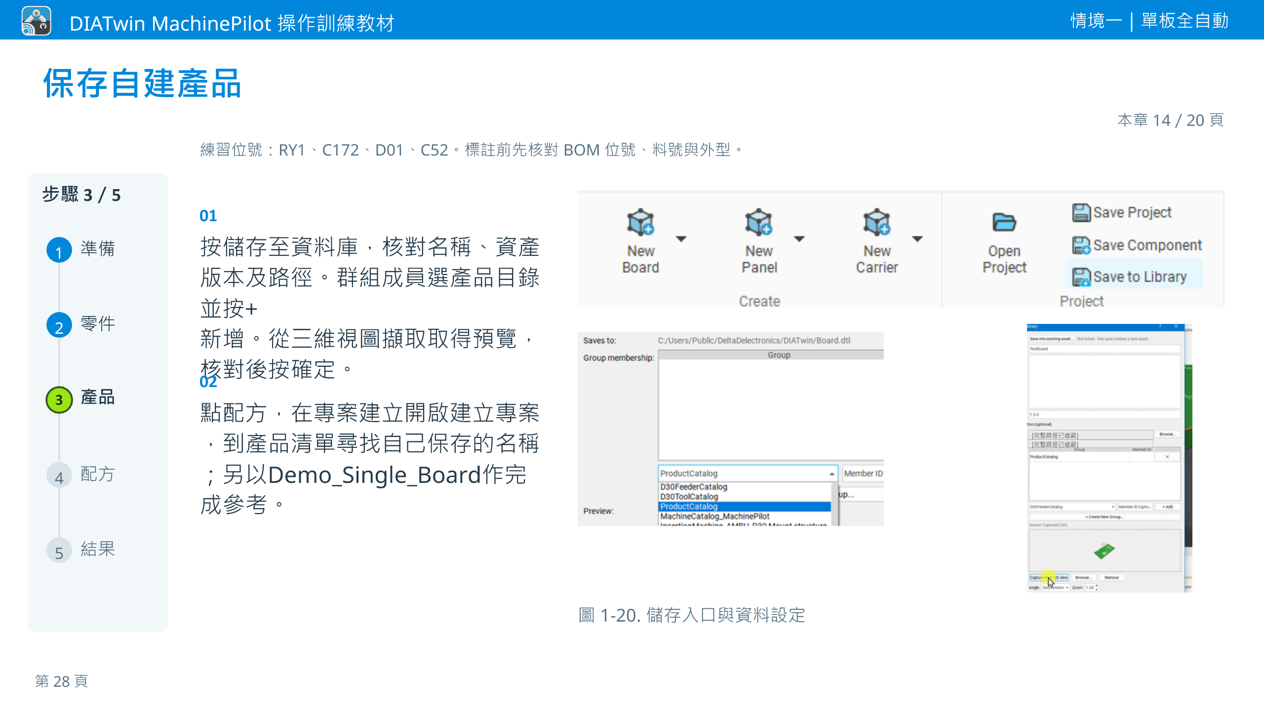
Task: Click the Member ID field beside the ProductCatalog combo
Action: (863, 474)
